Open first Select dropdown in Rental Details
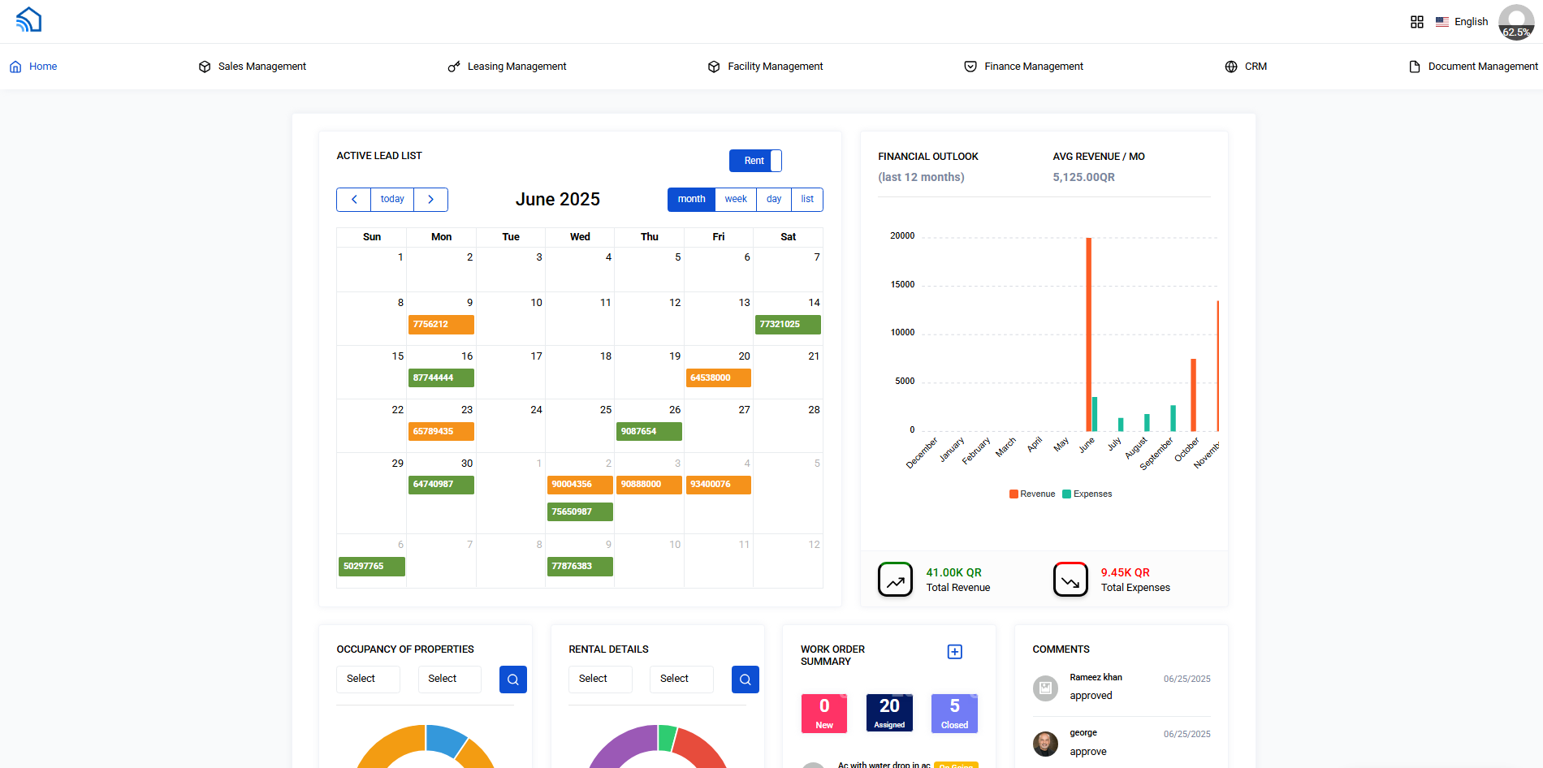 coord(600,680)
